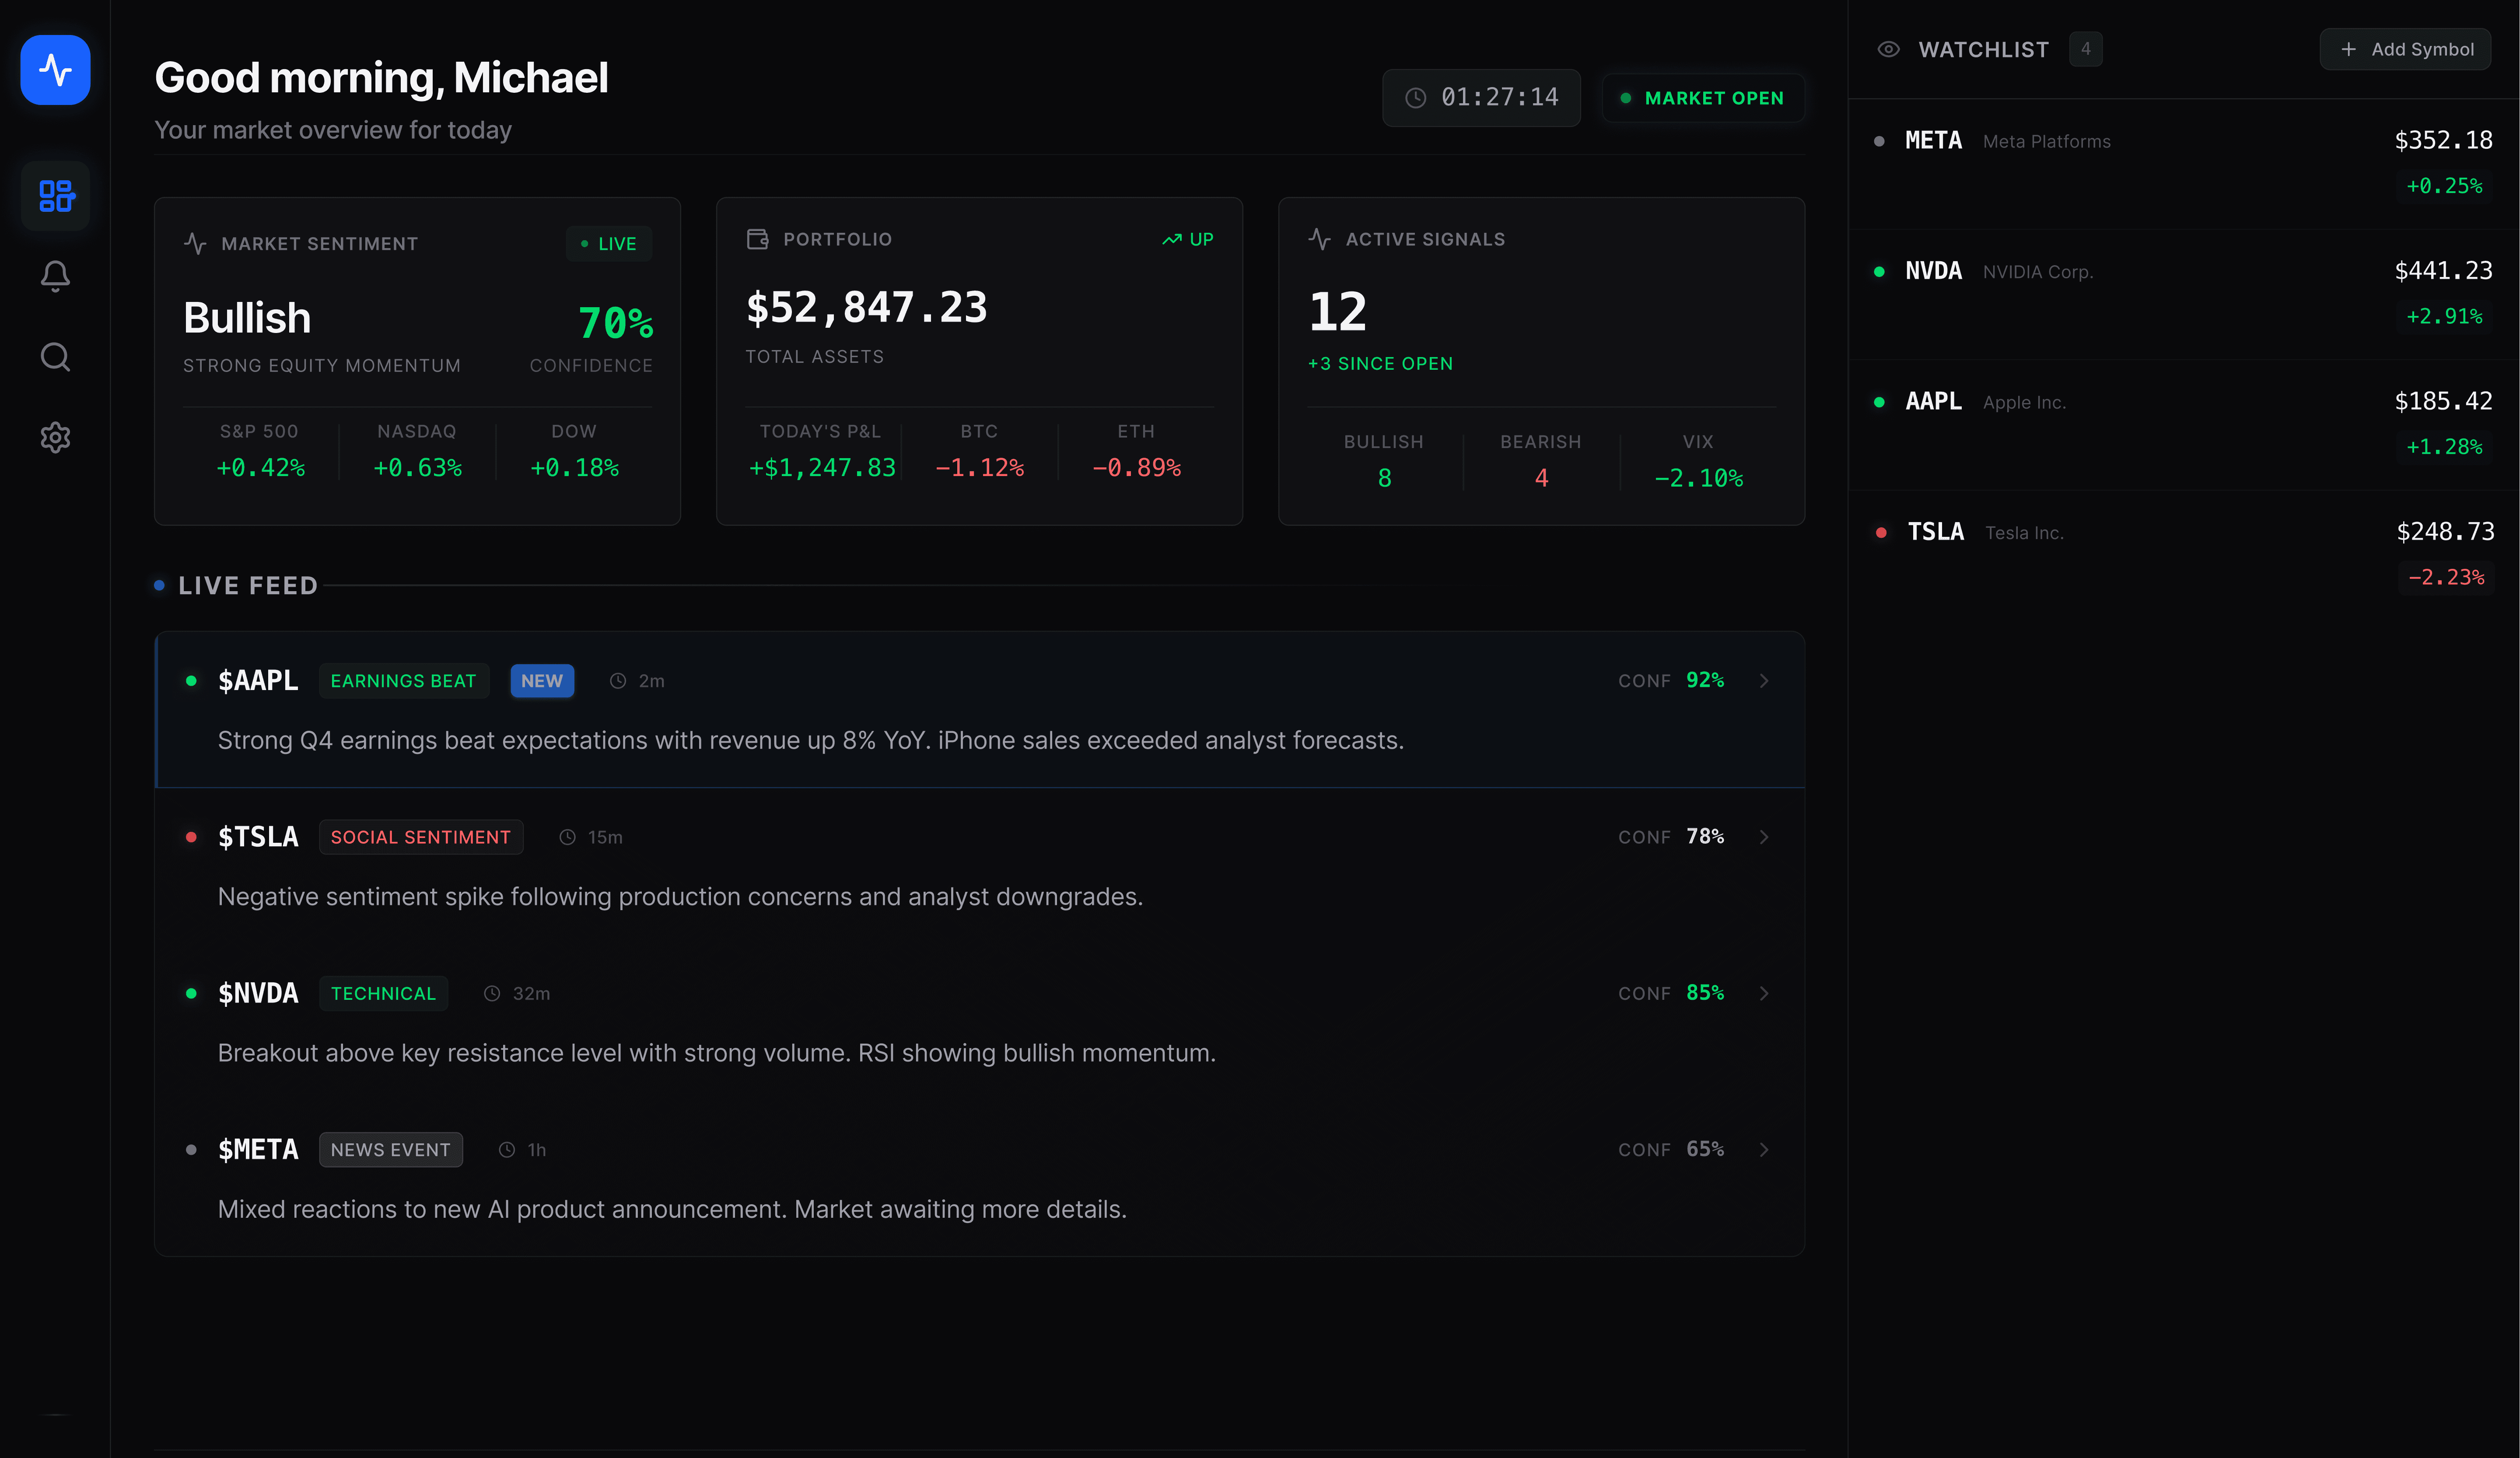Select the SOCIAL SENTIMENT tag
Viewport: 2520px width, 1458px height.
(420, 837)
